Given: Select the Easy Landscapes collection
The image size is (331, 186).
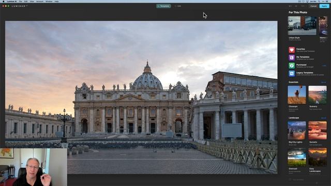Looking at the screenshot, I should pos(318,157).
